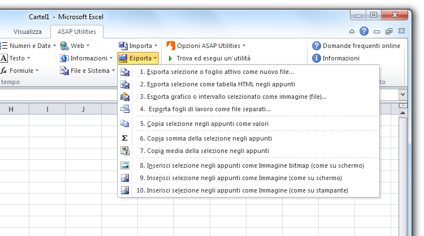This screenshot has width=424, height=236.
Task: Open the Formule dropdown
Action: 37,71
